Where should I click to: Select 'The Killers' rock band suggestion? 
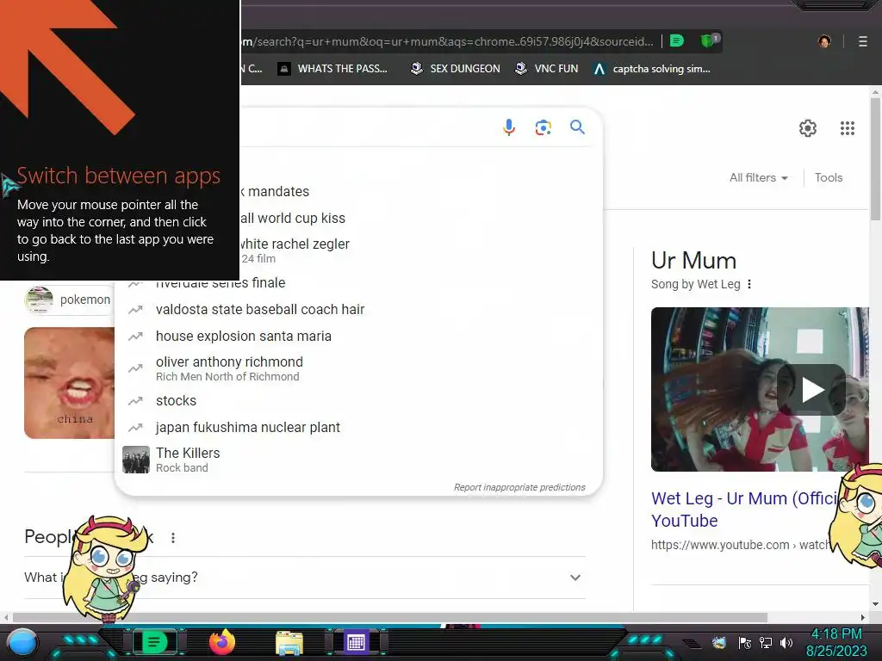click(x=358, y=460)
